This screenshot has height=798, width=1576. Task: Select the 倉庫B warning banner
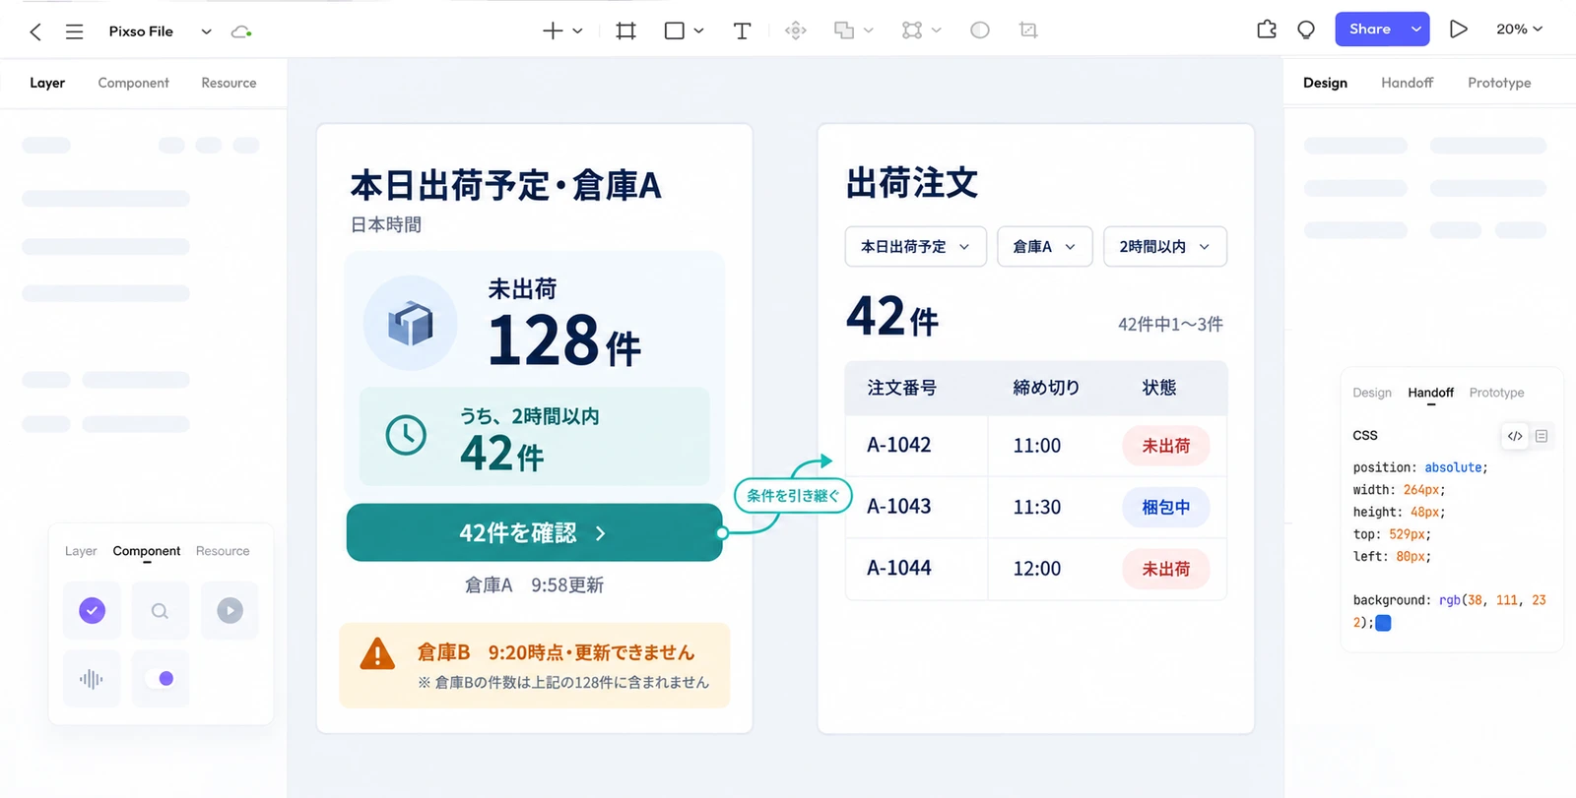pyautogui.click(x=535, y=665)
